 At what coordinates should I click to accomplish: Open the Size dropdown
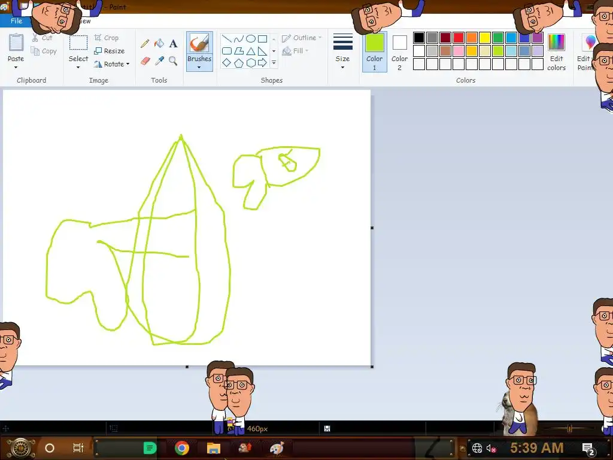click(342, 52)
